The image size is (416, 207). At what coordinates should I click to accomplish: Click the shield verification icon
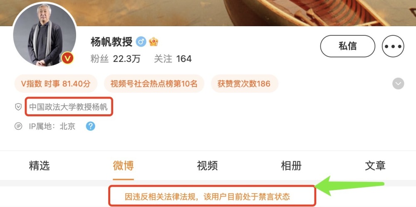[x=18, y=107]
